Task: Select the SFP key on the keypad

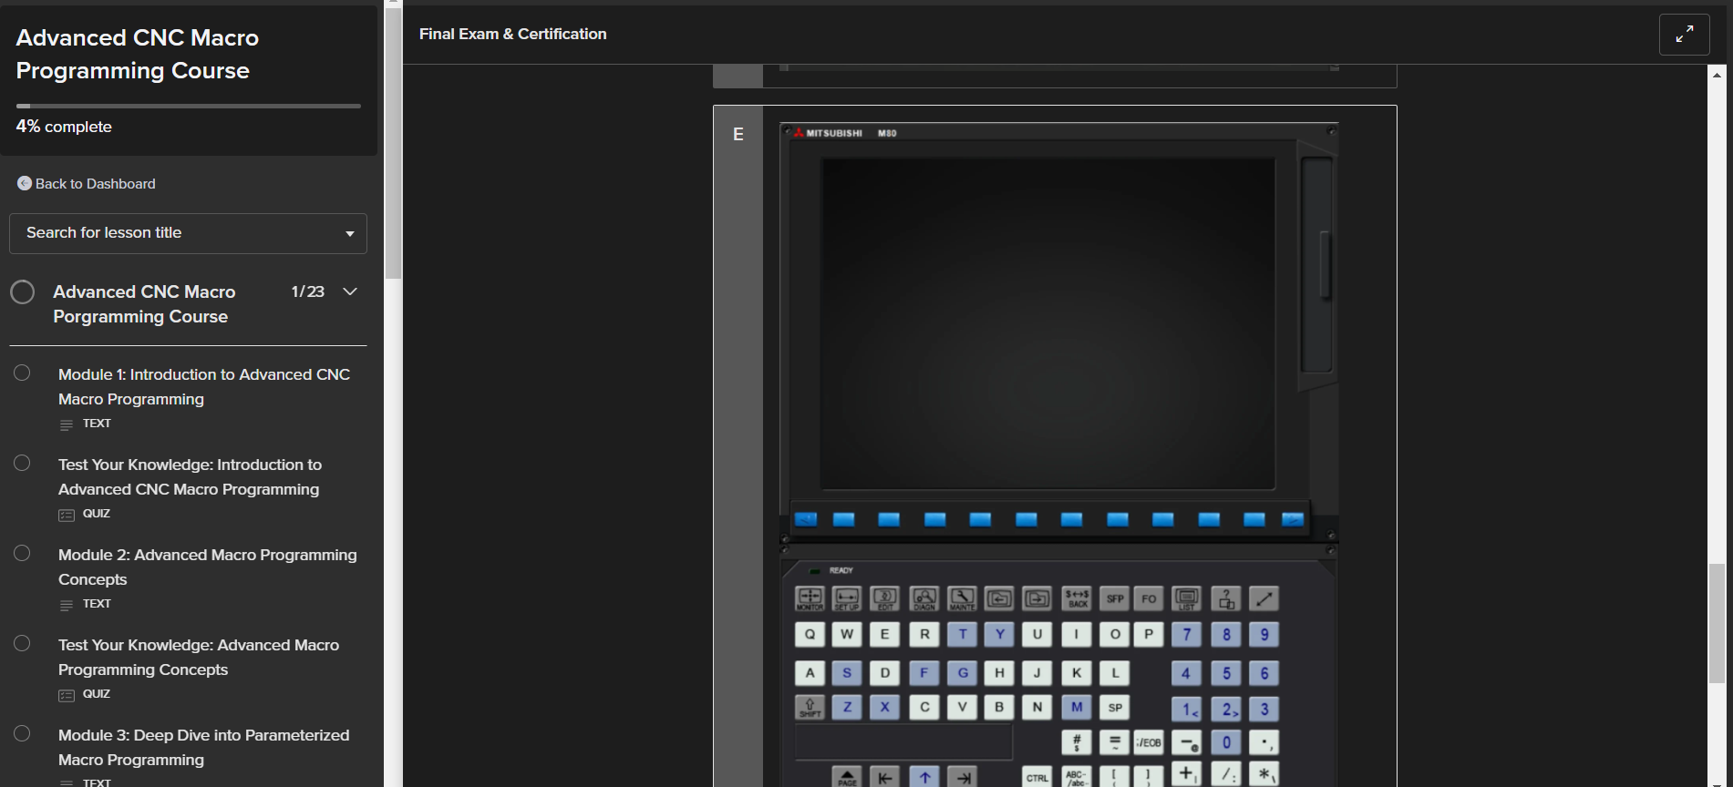Action: pos(1115,598)
